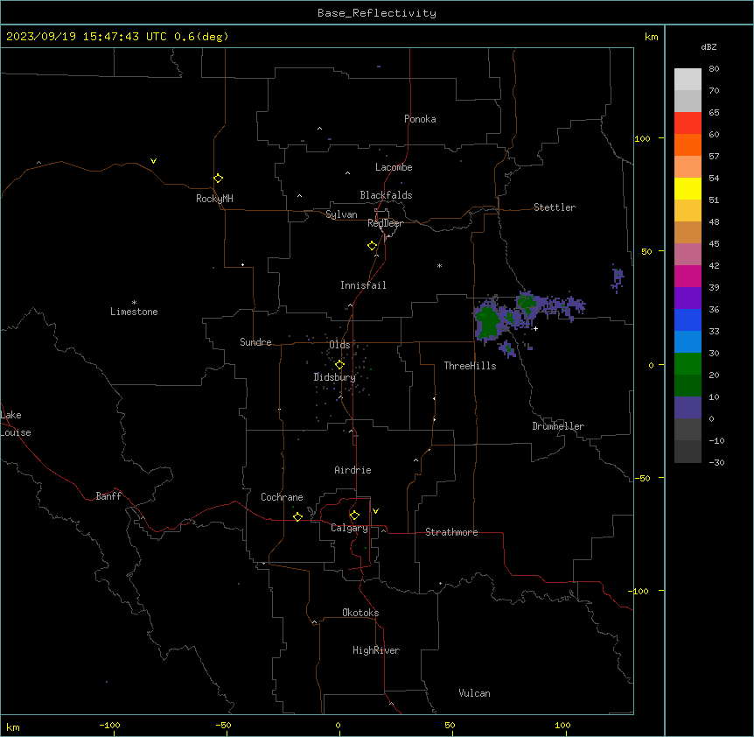Click the isolated purple echo at far east edge

click(x=618, y=278)
